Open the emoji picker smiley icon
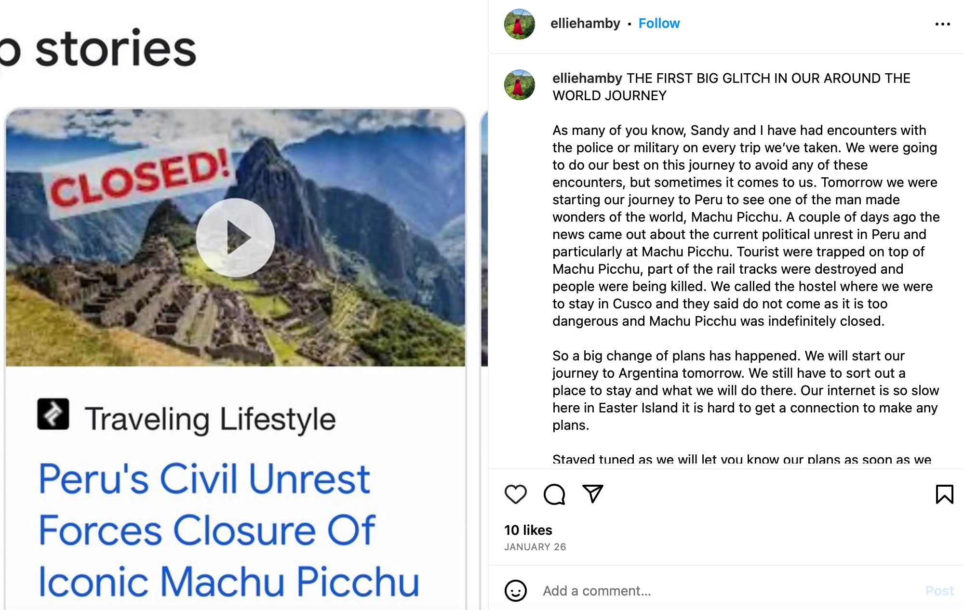 coord(515,591)
